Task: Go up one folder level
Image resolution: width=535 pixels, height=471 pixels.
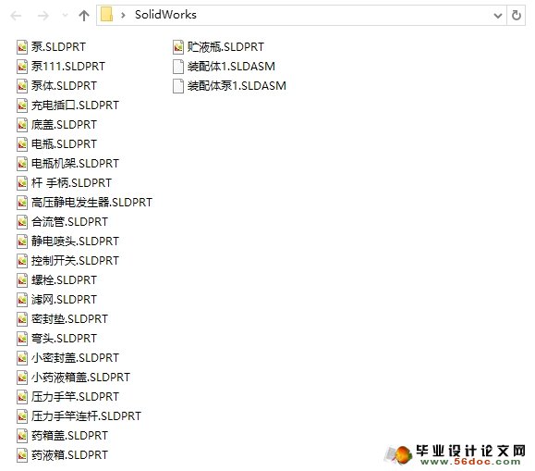Action: pos(84,16)
